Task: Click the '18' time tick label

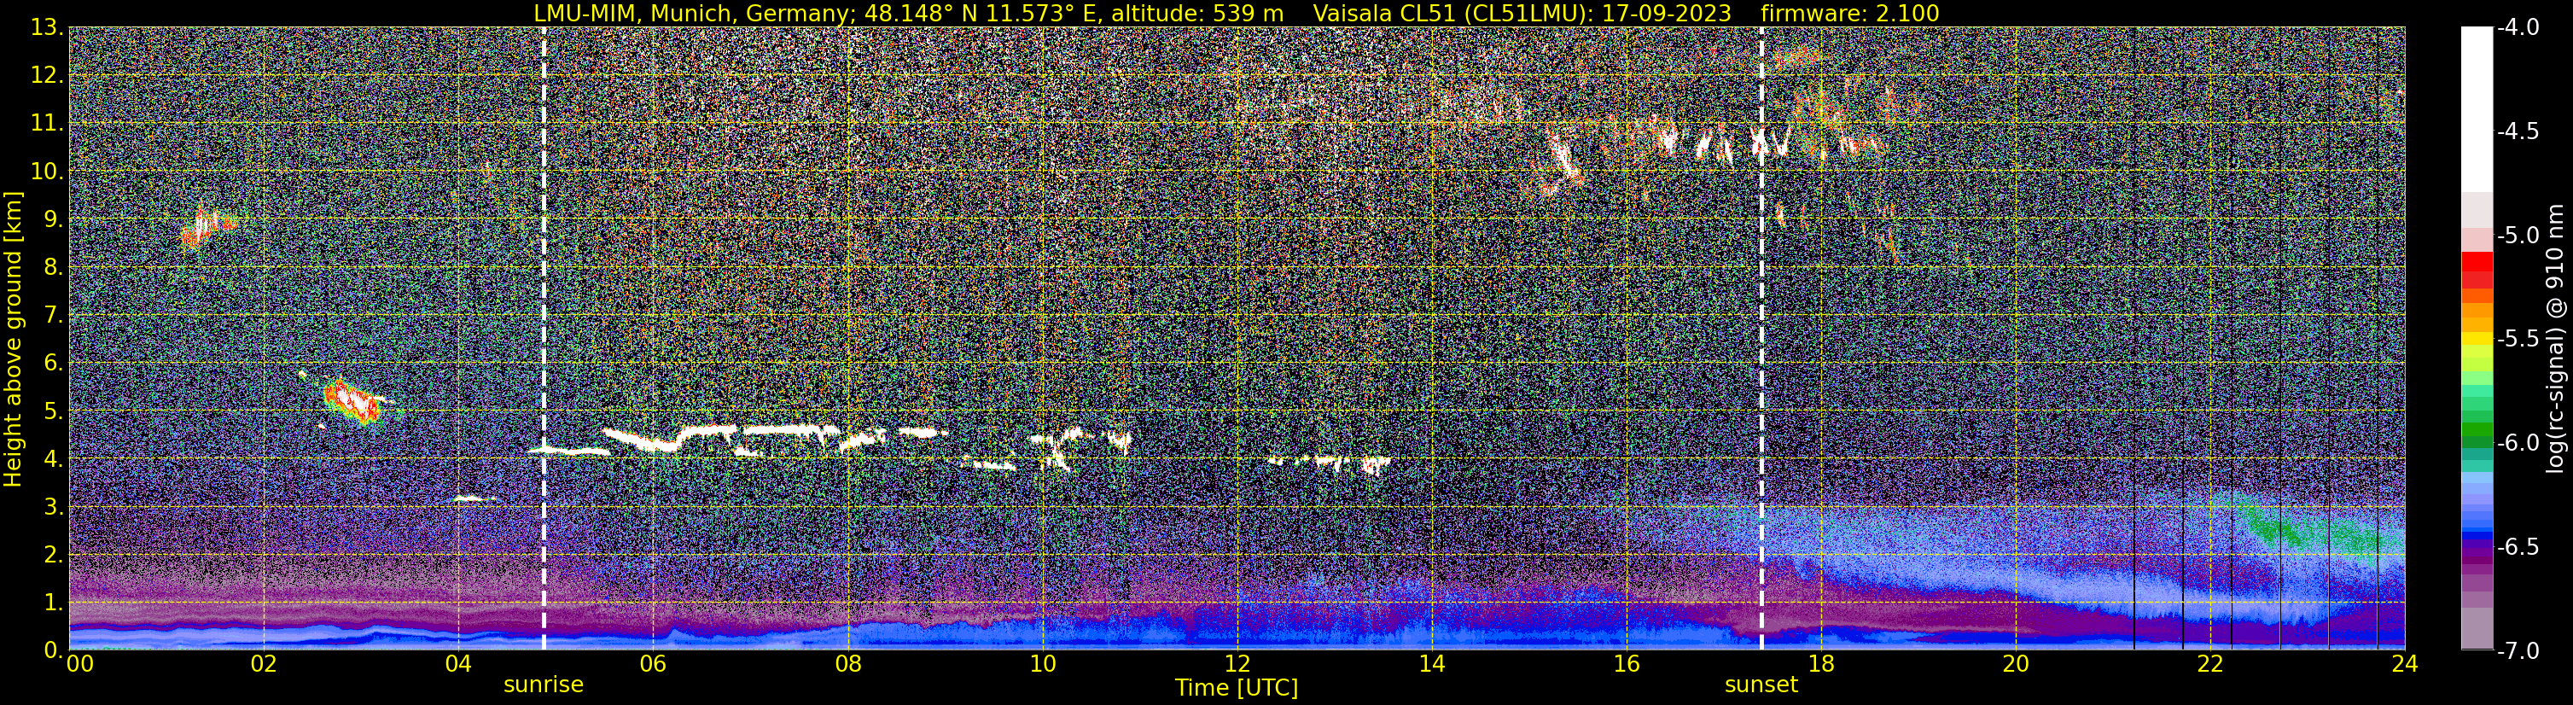Action: click(x=1821, y=665)
